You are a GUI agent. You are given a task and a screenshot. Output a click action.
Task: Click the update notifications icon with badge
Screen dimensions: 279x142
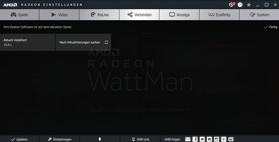[x=232, y=5]
